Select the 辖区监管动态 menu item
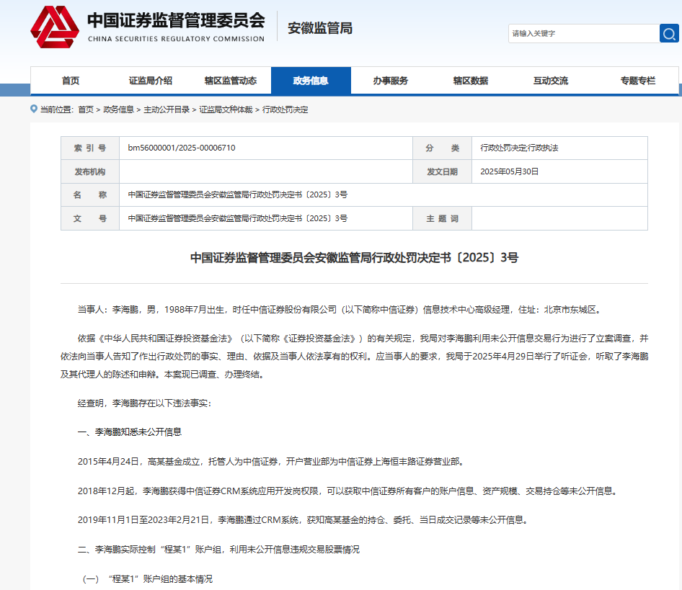This screenshot has height=590, width=682. (x=231, y=81)
